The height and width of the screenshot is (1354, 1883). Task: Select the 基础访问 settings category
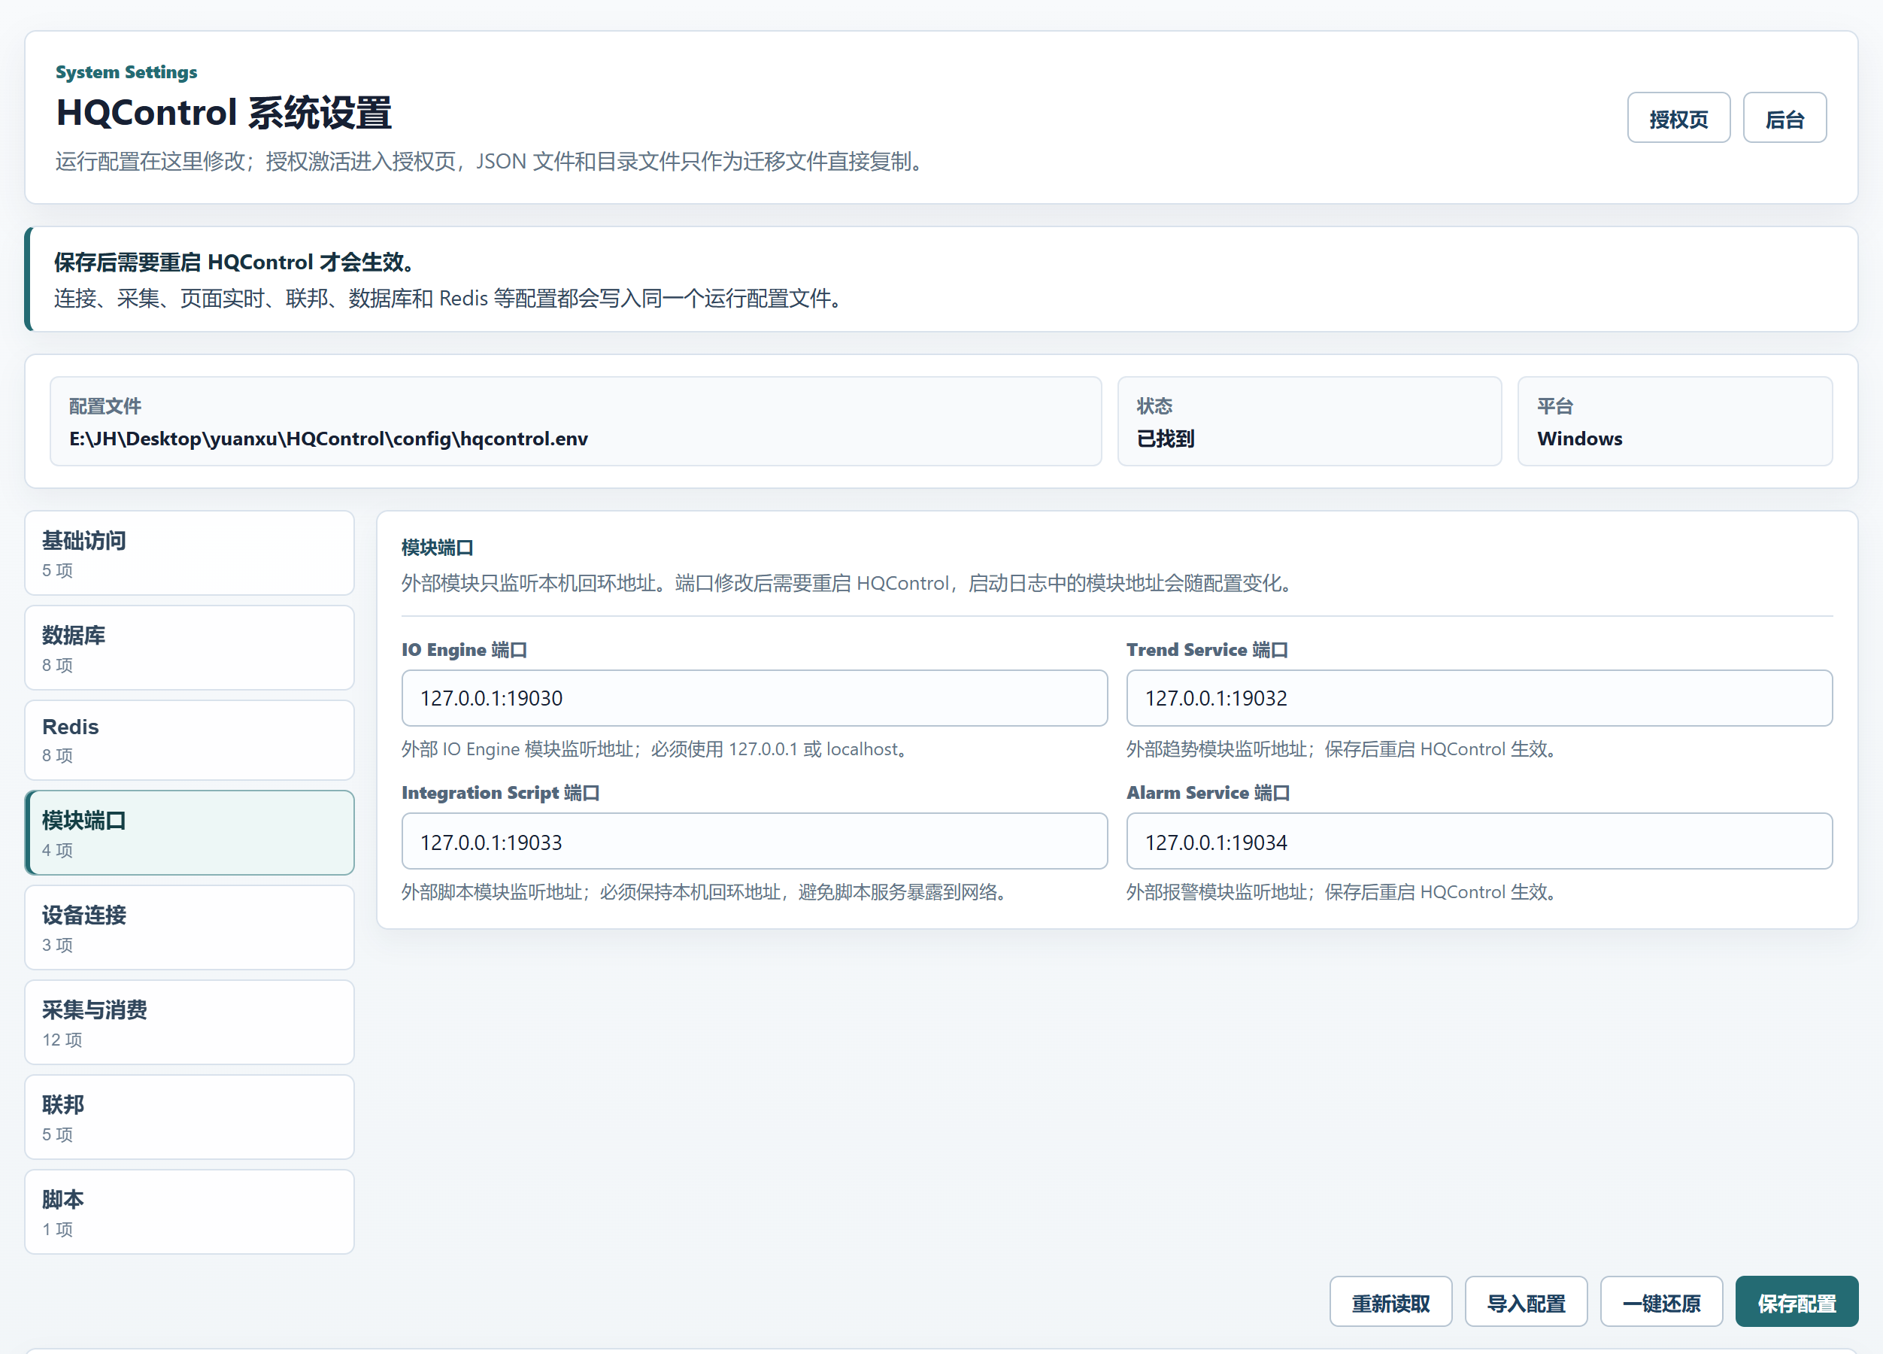point(190,553)
